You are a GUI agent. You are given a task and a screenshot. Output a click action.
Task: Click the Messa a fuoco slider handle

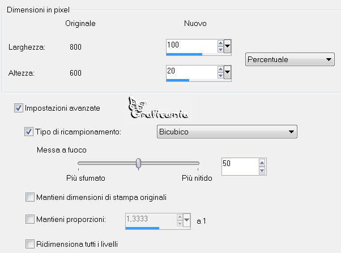pyautogui.click(x=138, y=163)
